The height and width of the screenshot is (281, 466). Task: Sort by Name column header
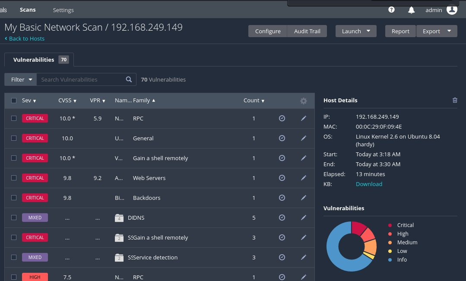[123, 101]
